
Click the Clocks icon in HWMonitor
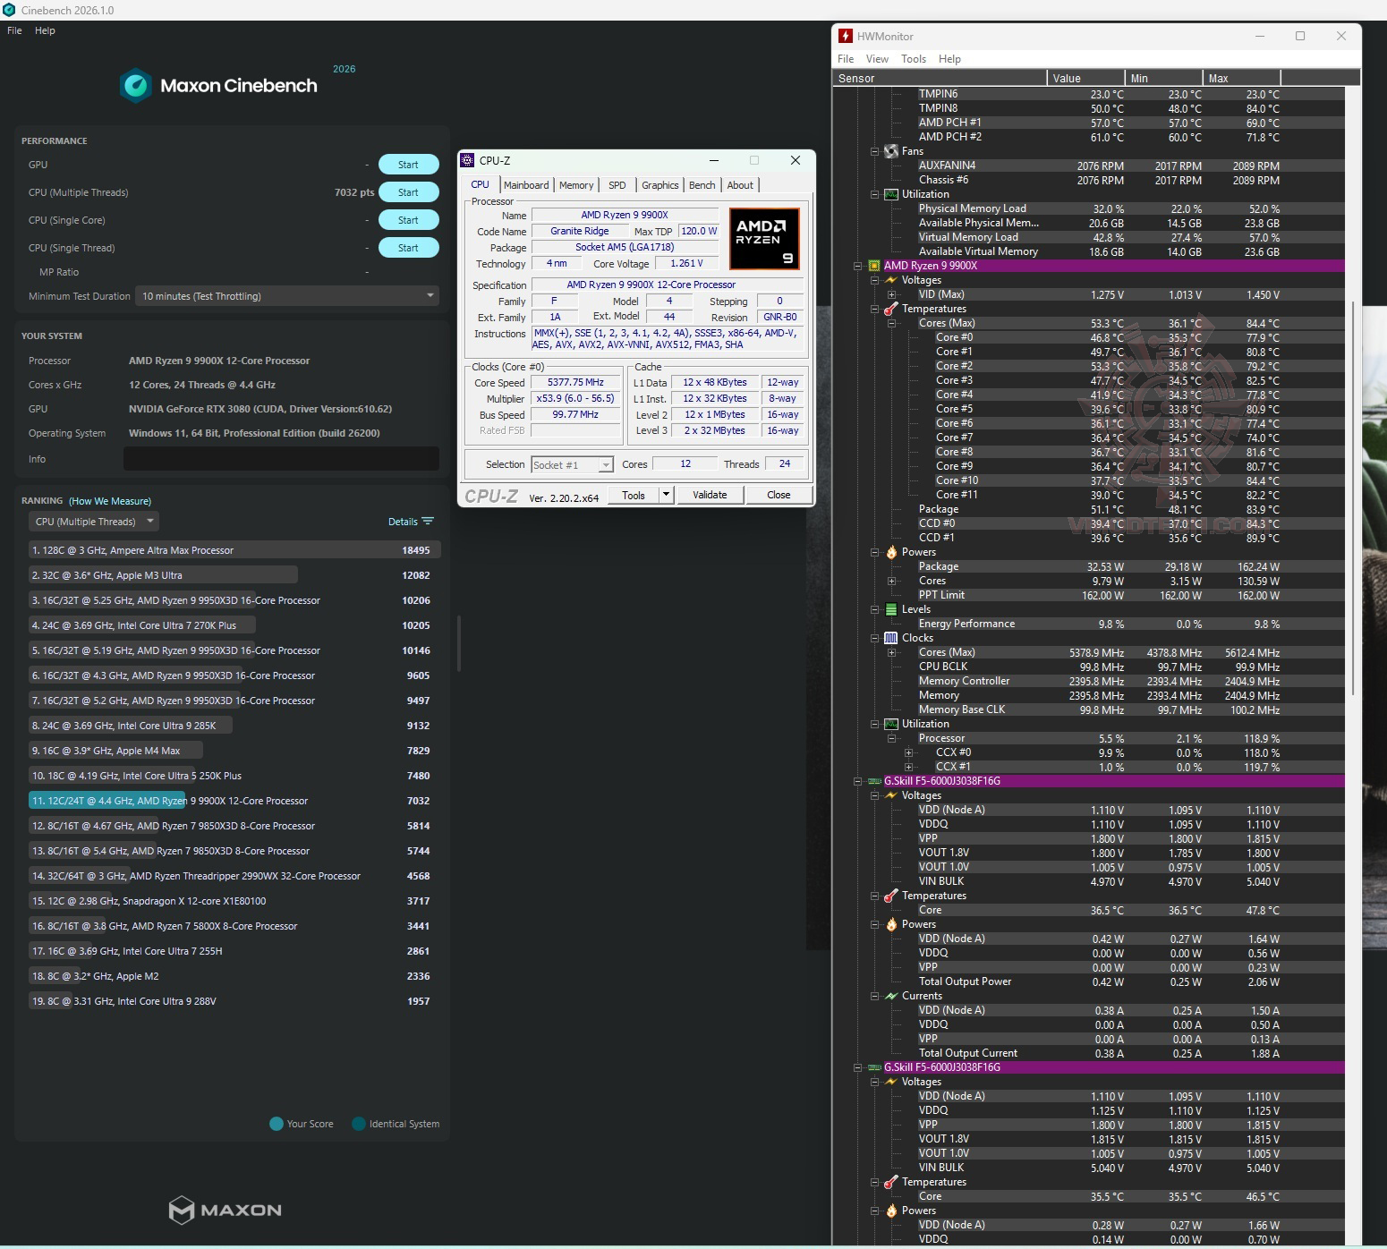pyautogui.click(x=891, y=638)
